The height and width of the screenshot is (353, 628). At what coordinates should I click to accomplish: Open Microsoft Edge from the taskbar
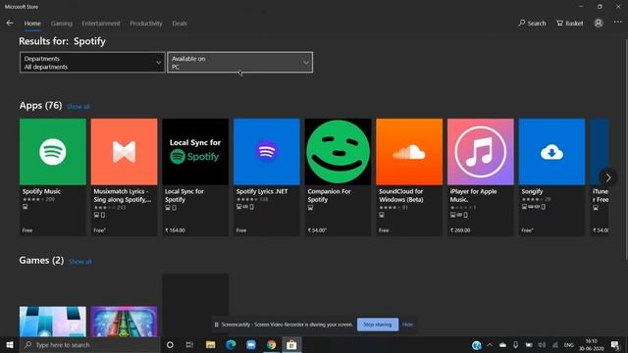231,344
